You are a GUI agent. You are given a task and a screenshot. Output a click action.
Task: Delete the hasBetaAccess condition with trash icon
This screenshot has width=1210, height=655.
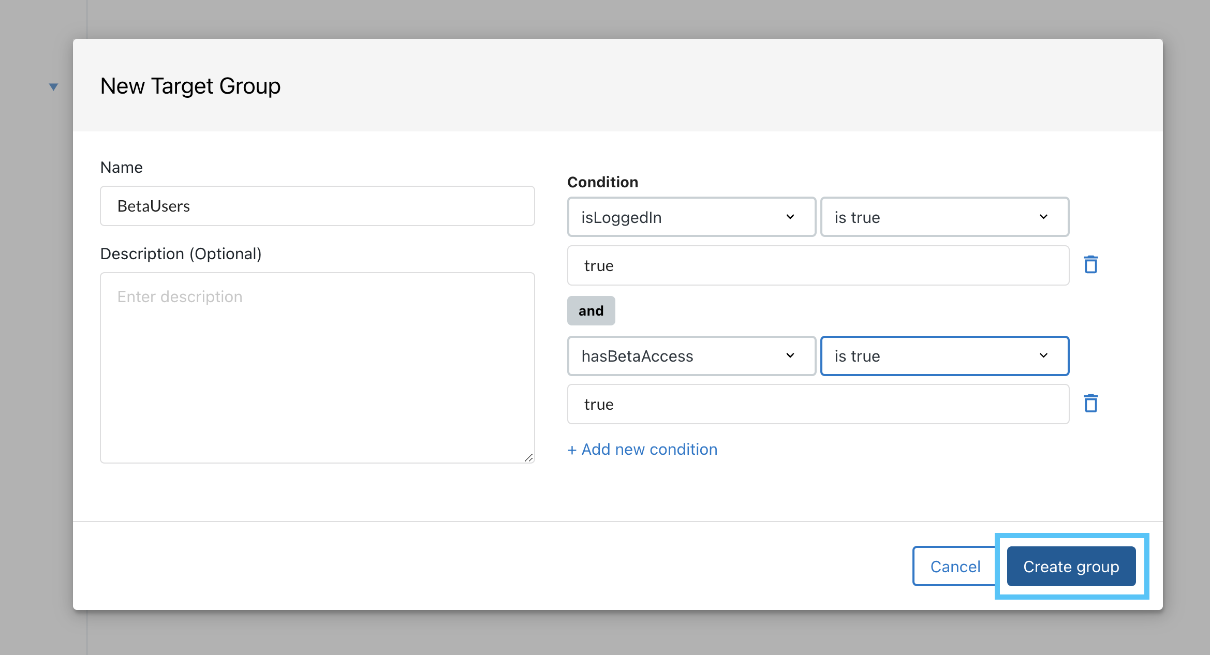point(1091,403)
